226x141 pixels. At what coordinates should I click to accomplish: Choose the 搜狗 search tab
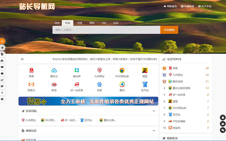[92, 23]
